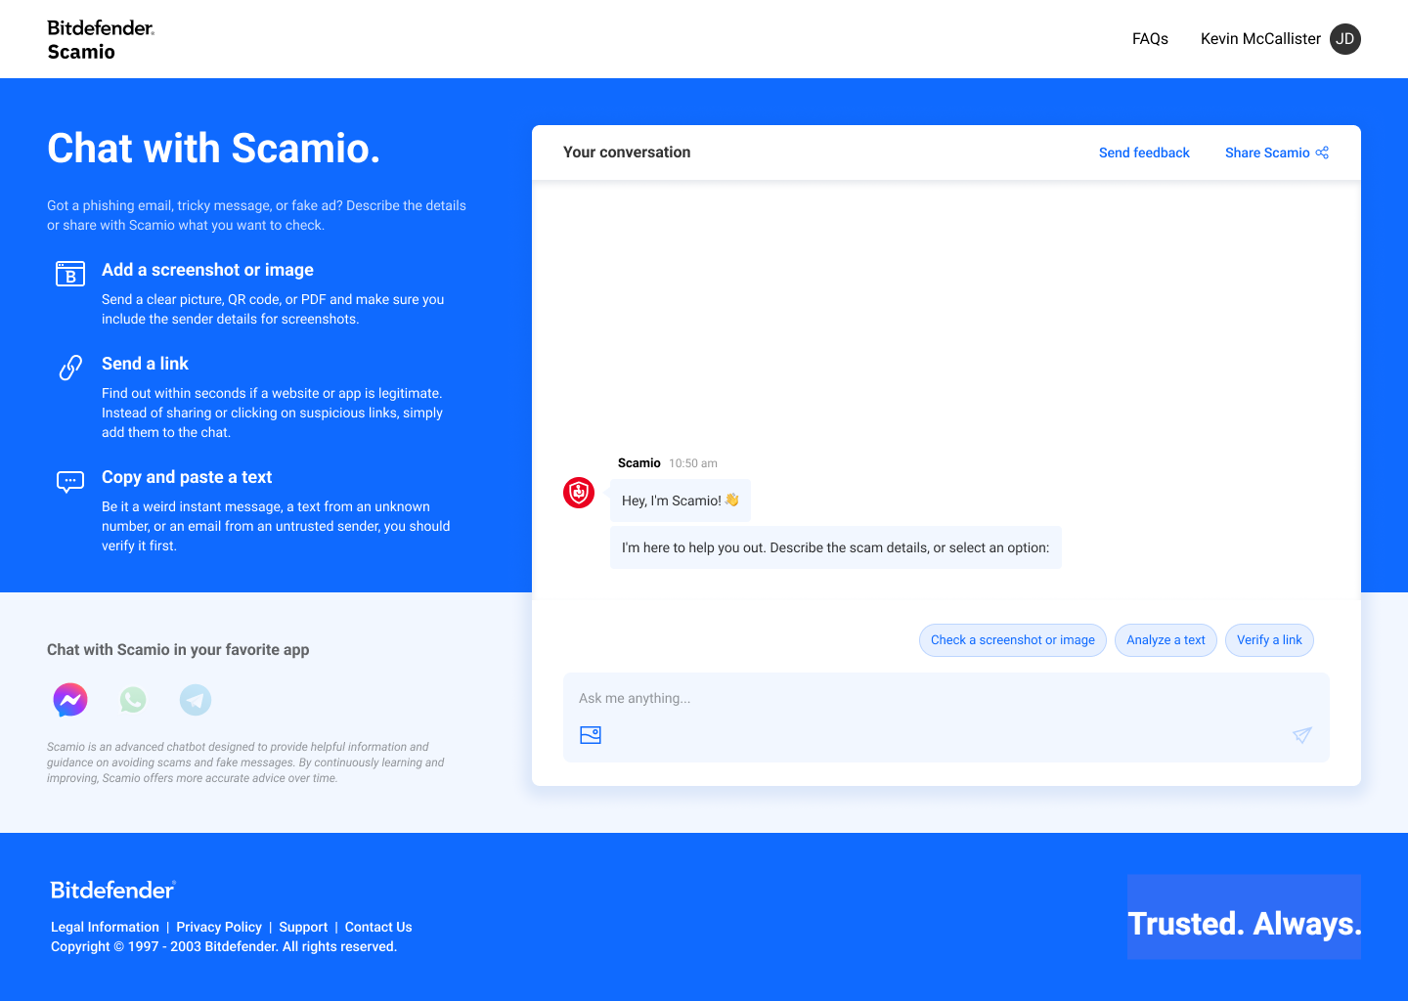Select the Verify a link option

pyautogui.click(x=1269, y=639)
